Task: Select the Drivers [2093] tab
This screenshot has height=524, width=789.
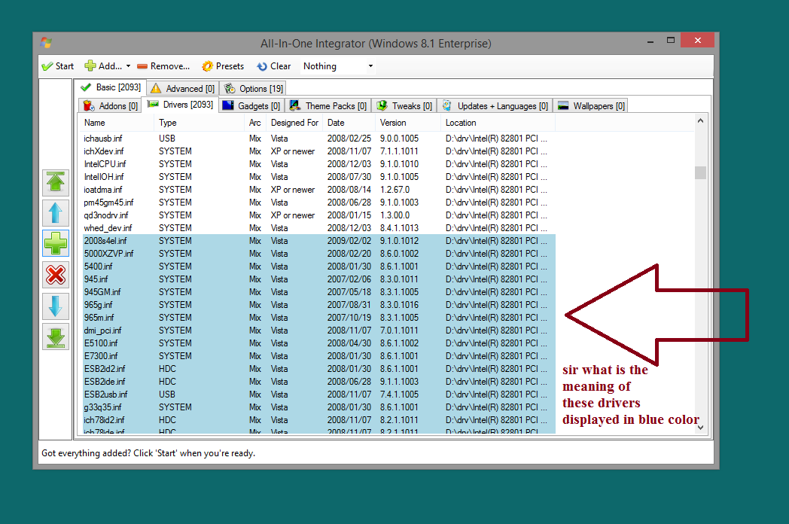Action: point(180,105)
